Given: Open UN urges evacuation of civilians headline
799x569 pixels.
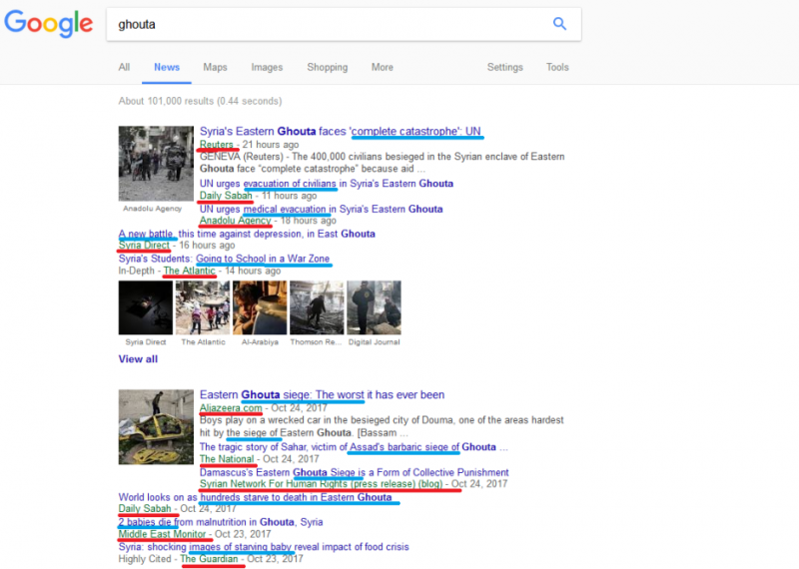Looking at the screenshot, I should click(327, 184).
